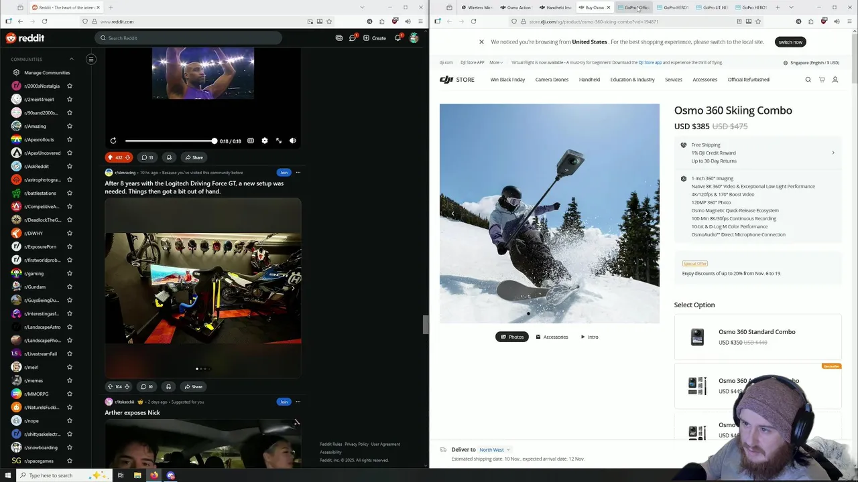Open Handheld menu in DJI Store
858x482 pixels.
coord(589,80)
